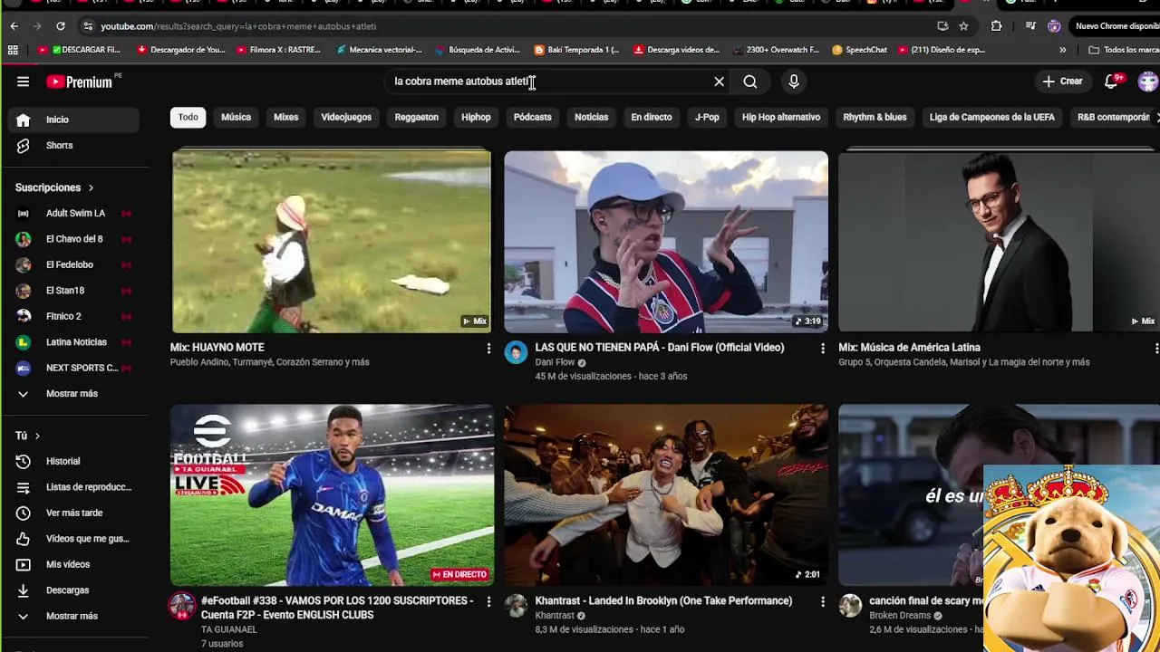Image resolution: width=1160 pixels, height=652 pixels.
Task: Open Videos que me gustan
Action: coord(74,539)
